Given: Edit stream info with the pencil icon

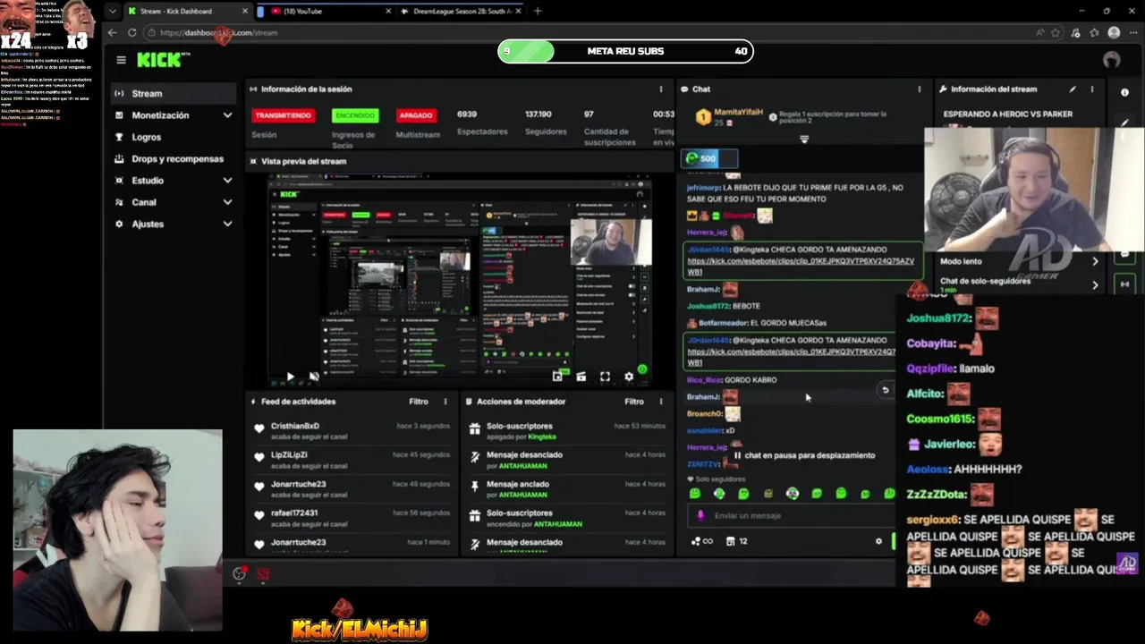Looking at the screenshot, I should click(x=1073, y=89).
